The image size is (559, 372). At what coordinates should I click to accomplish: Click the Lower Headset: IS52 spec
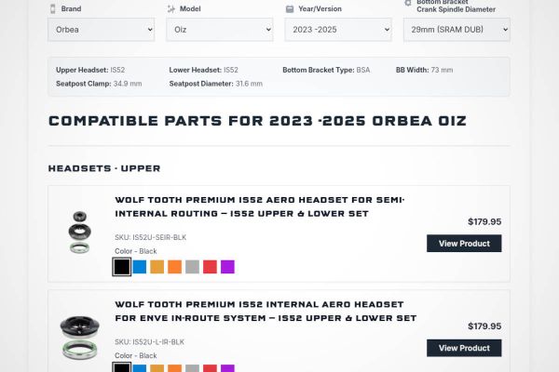(x=203, y=70)
